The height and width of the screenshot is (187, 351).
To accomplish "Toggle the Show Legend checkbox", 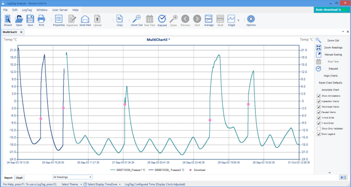I will [x=319, y=134].
